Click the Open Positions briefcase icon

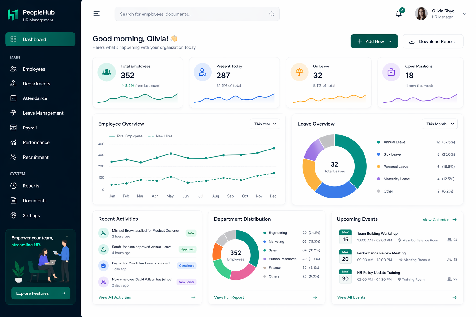391,72
